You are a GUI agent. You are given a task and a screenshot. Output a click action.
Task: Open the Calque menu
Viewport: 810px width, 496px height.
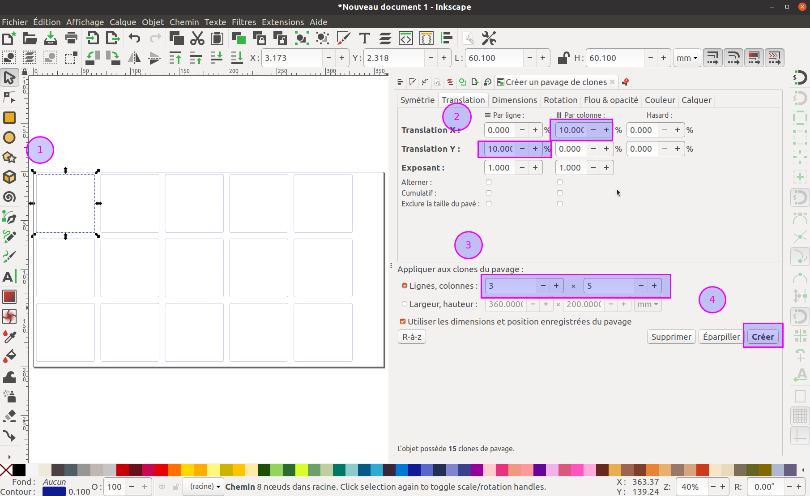[123, 22]
